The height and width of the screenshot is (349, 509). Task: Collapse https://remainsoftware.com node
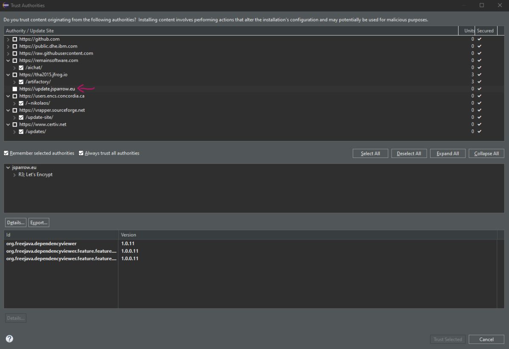click(x=8, y=60)
